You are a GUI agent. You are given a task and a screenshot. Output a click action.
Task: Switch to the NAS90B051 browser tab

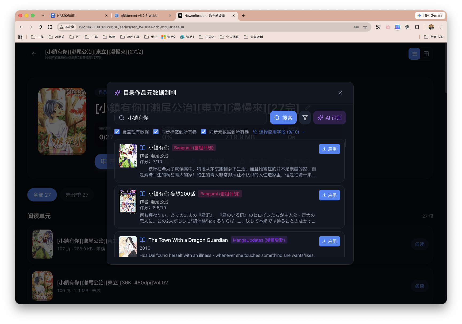79,16
